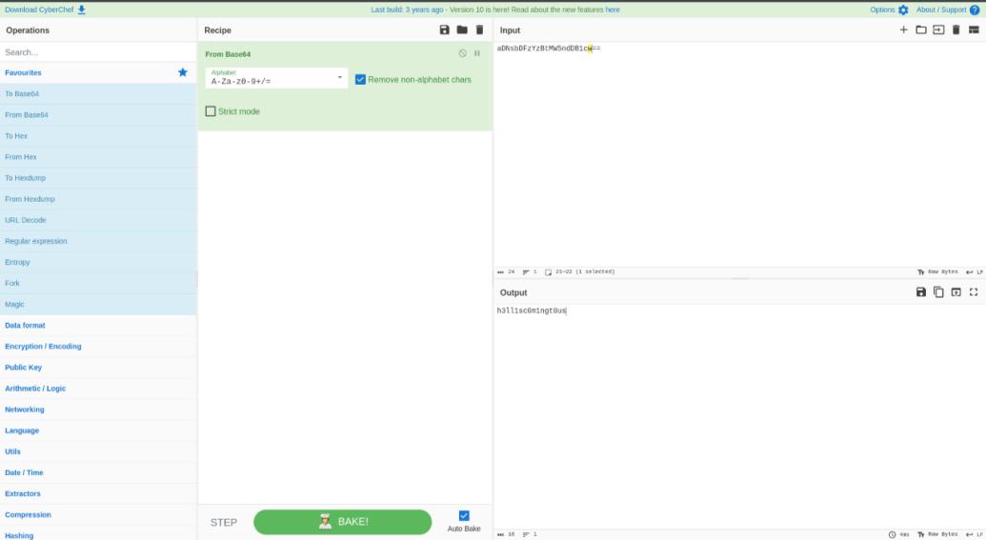This screenshot has width=986, height=540.
Task: Click the STEP button
Action: tap(223, 523)
